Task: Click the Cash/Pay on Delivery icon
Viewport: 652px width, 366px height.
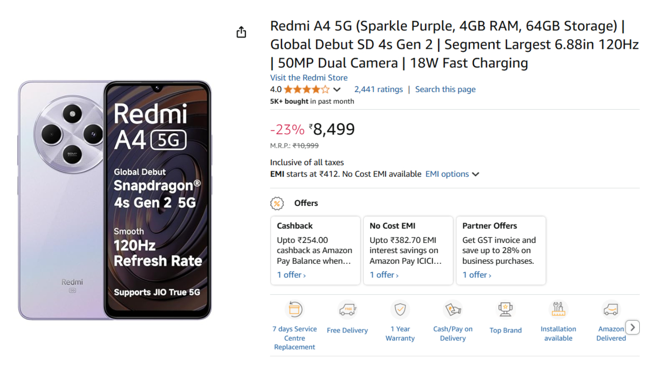Action: click(453, 309)
